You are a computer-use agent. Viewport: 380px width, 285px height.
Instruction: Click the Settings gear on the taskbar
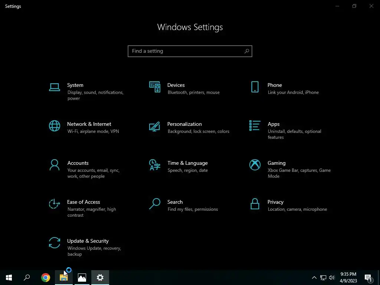click(100, 278)
